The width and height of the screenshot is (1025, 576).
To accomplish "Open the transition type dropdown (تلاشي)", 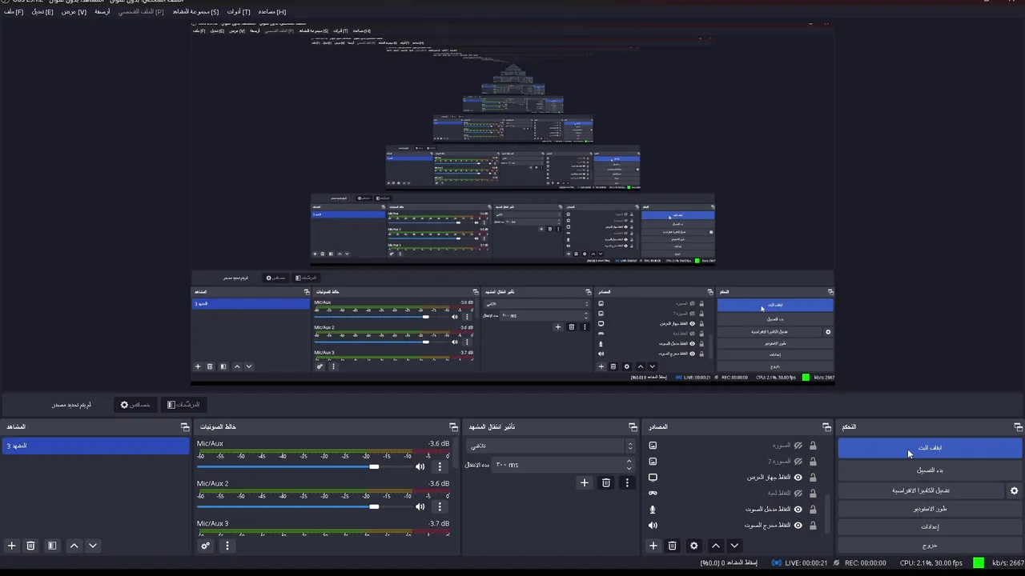I will 551,446.
